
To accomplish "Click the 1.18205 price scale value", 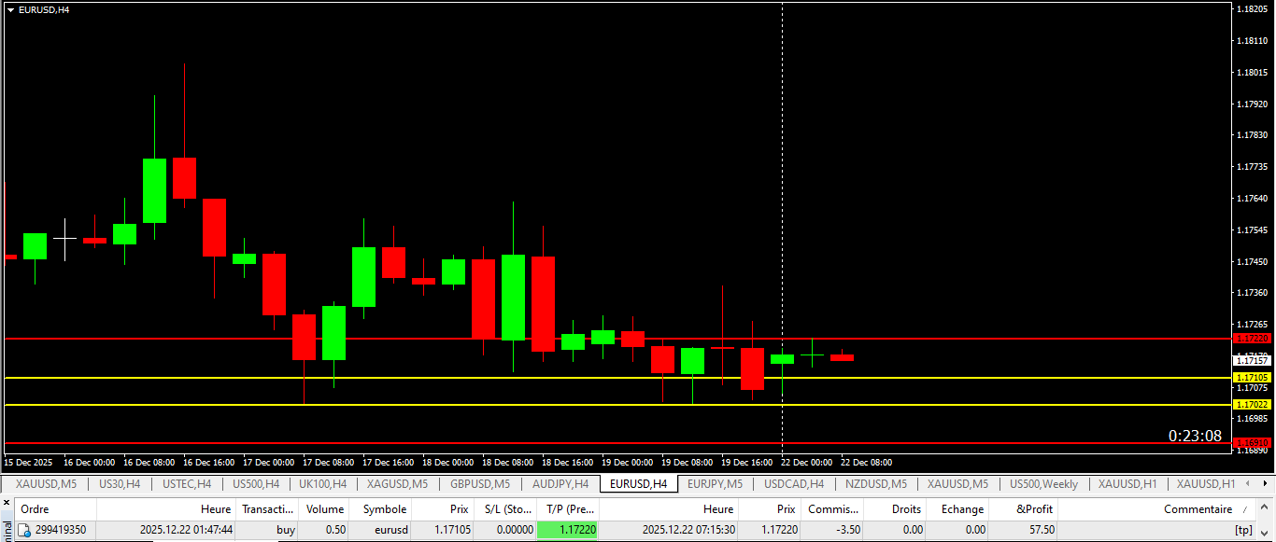I will pos(1252,9).
